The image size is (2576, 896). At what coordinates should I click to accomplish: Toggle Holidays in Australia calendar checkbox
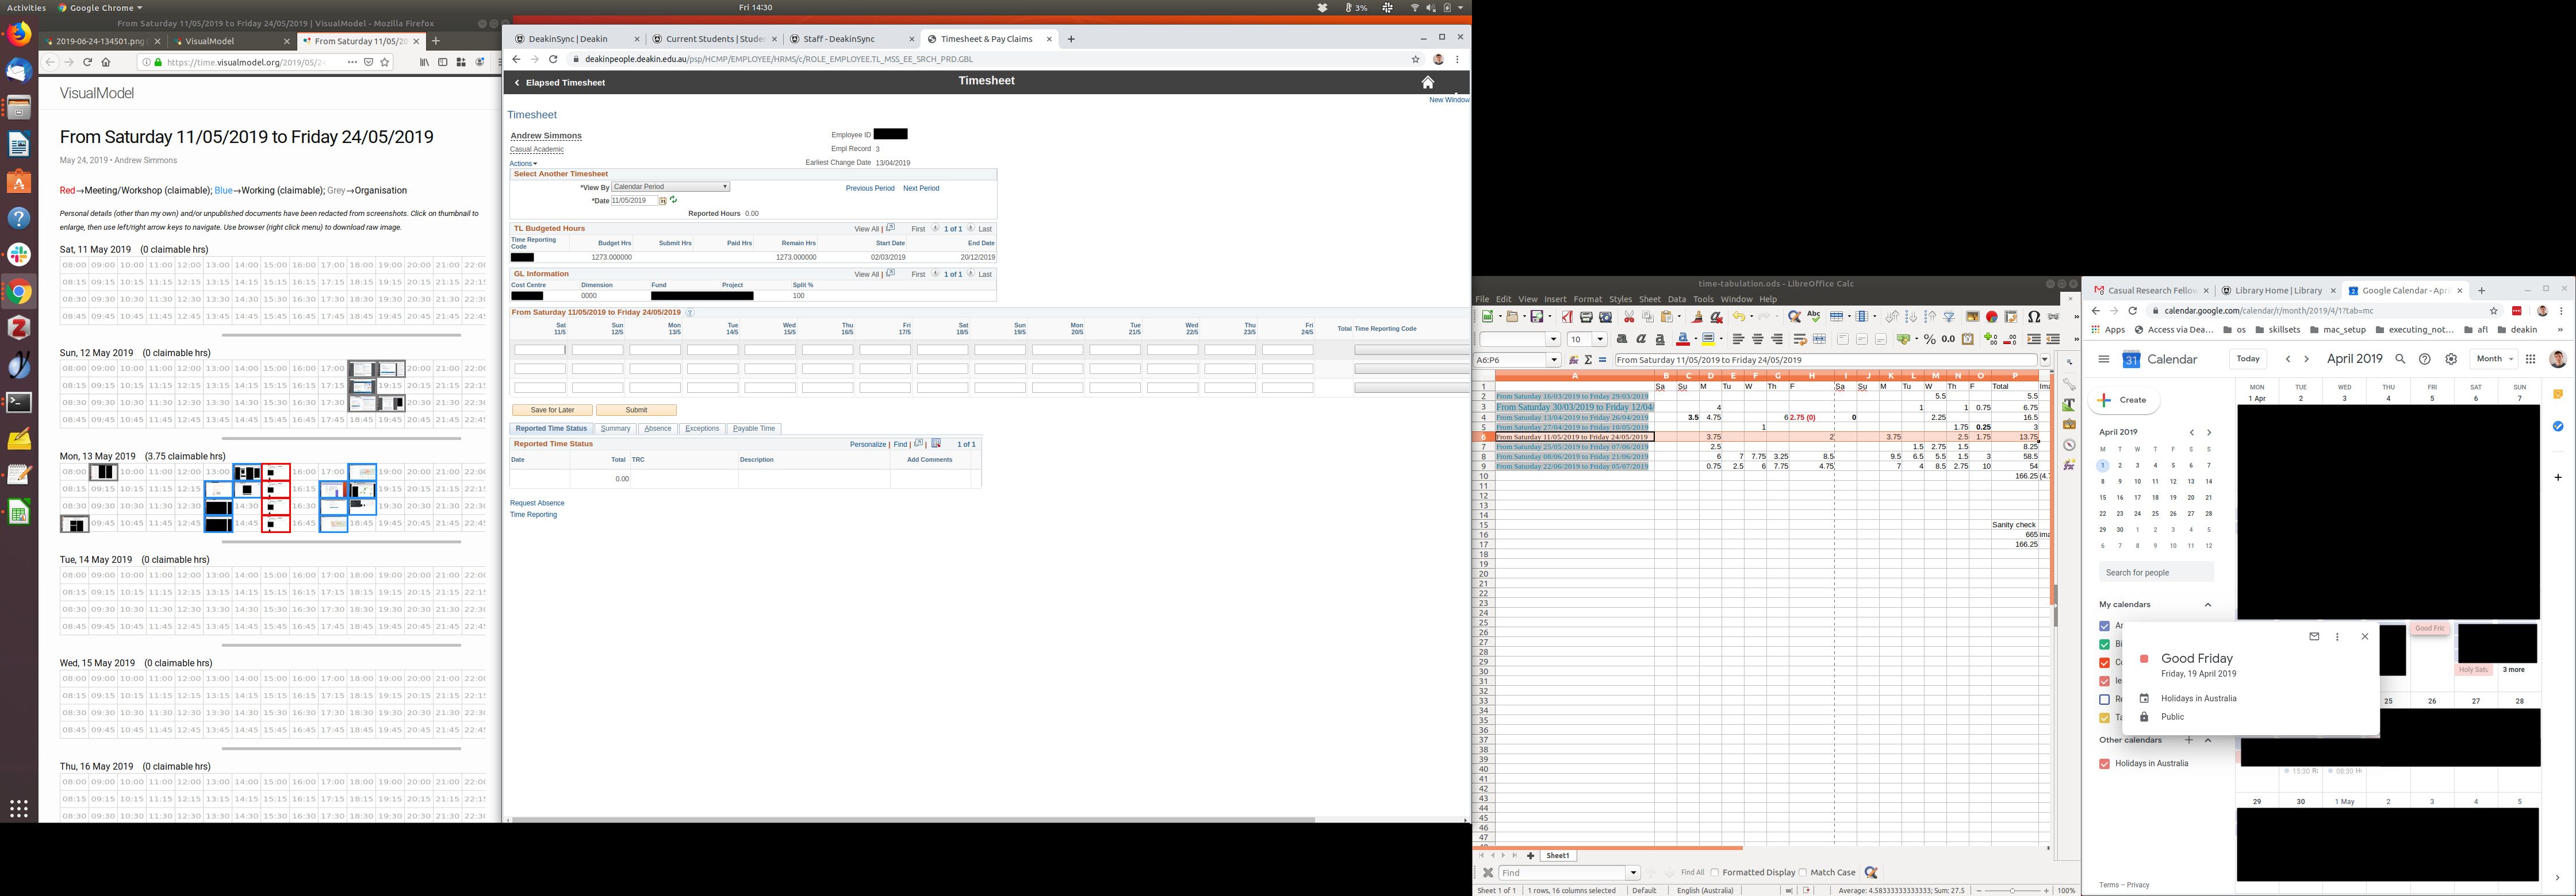point(2105,764)
